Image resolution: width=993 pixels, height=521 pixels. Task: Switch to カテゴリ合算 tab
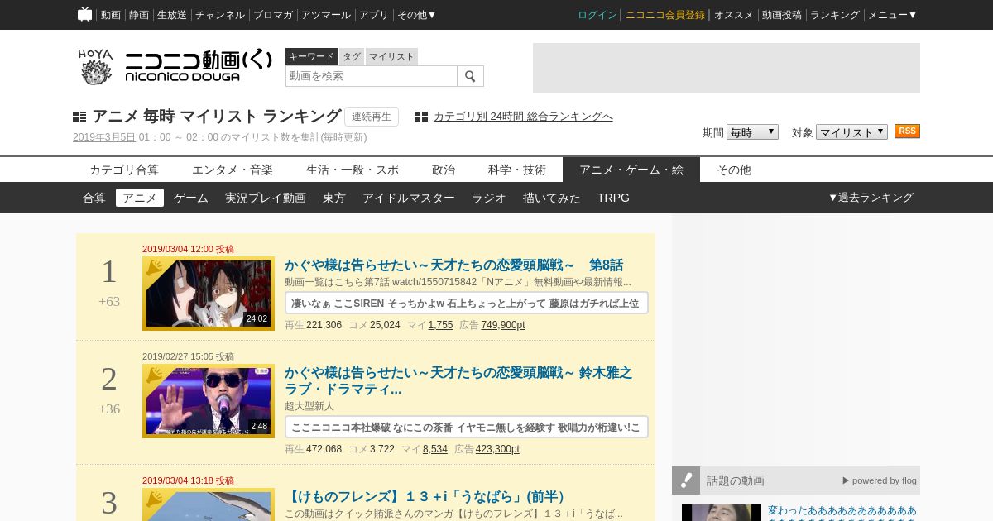124,170
